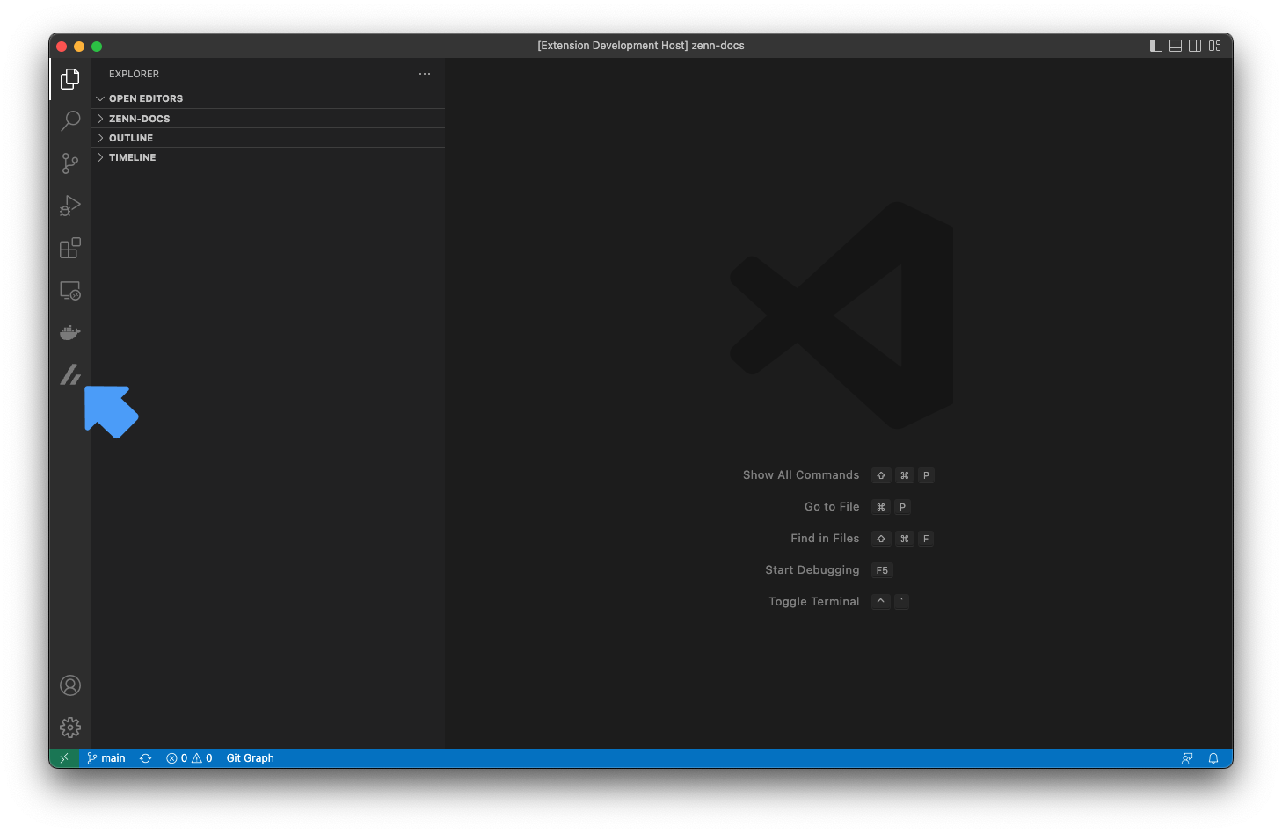The height and width of the screenshot is (833, 1282).
Task: Open the Extensions view icon
Action: coord(70,248)
